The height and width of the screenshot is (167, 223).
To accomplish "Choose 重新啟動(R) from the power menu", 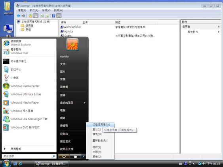I will (x=99, y=141).
